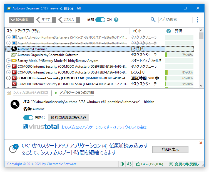Select the Autorun OrganizerbyChemtable Software row
This screenshot has width=209, height=172.
[48, 55]
